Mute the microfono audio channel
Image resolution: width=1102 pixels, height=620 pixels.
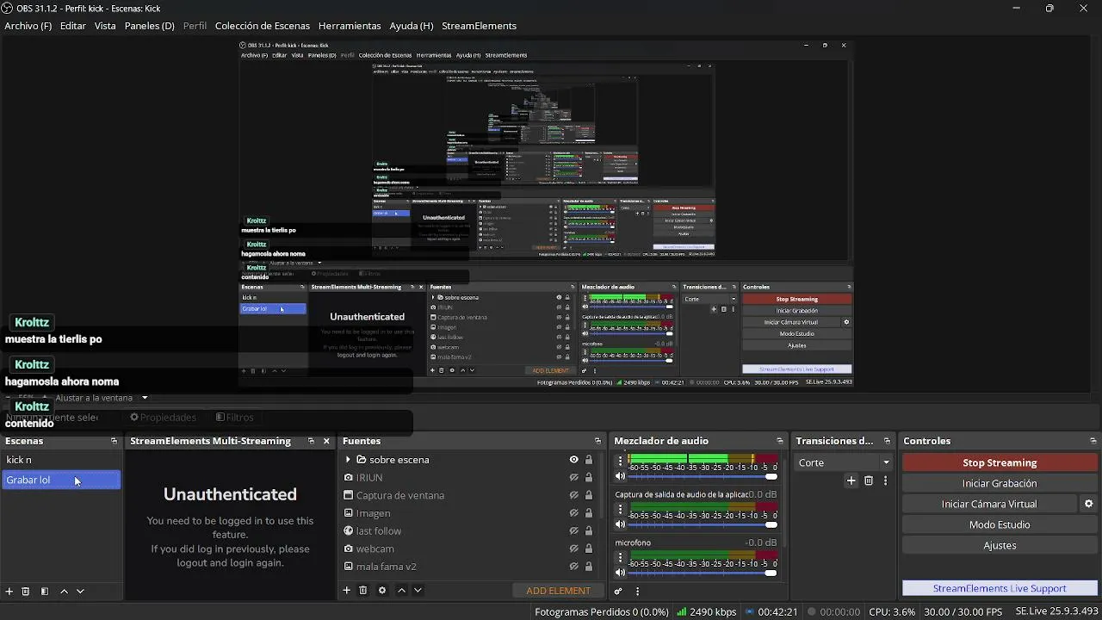click(620, 573)
